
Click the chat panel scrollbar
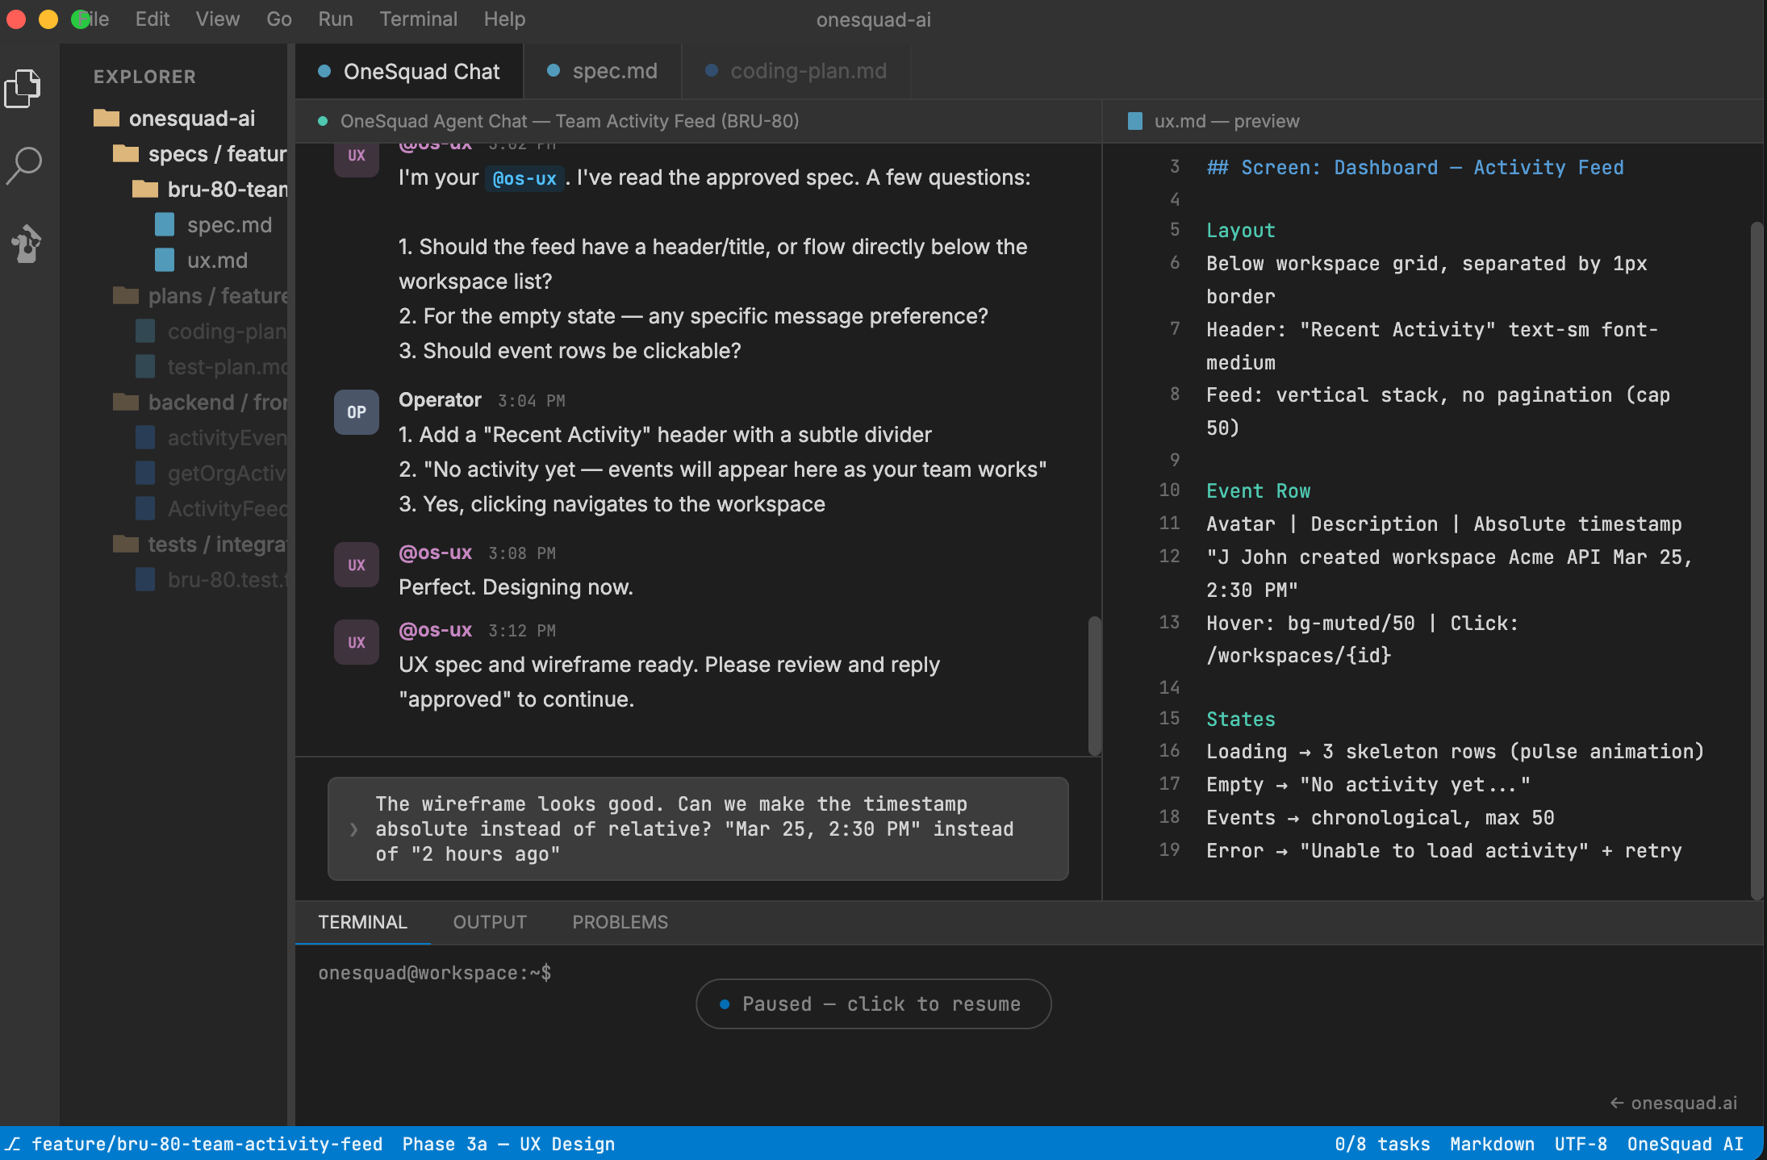pyautogui.click(x=1094, y=686)
